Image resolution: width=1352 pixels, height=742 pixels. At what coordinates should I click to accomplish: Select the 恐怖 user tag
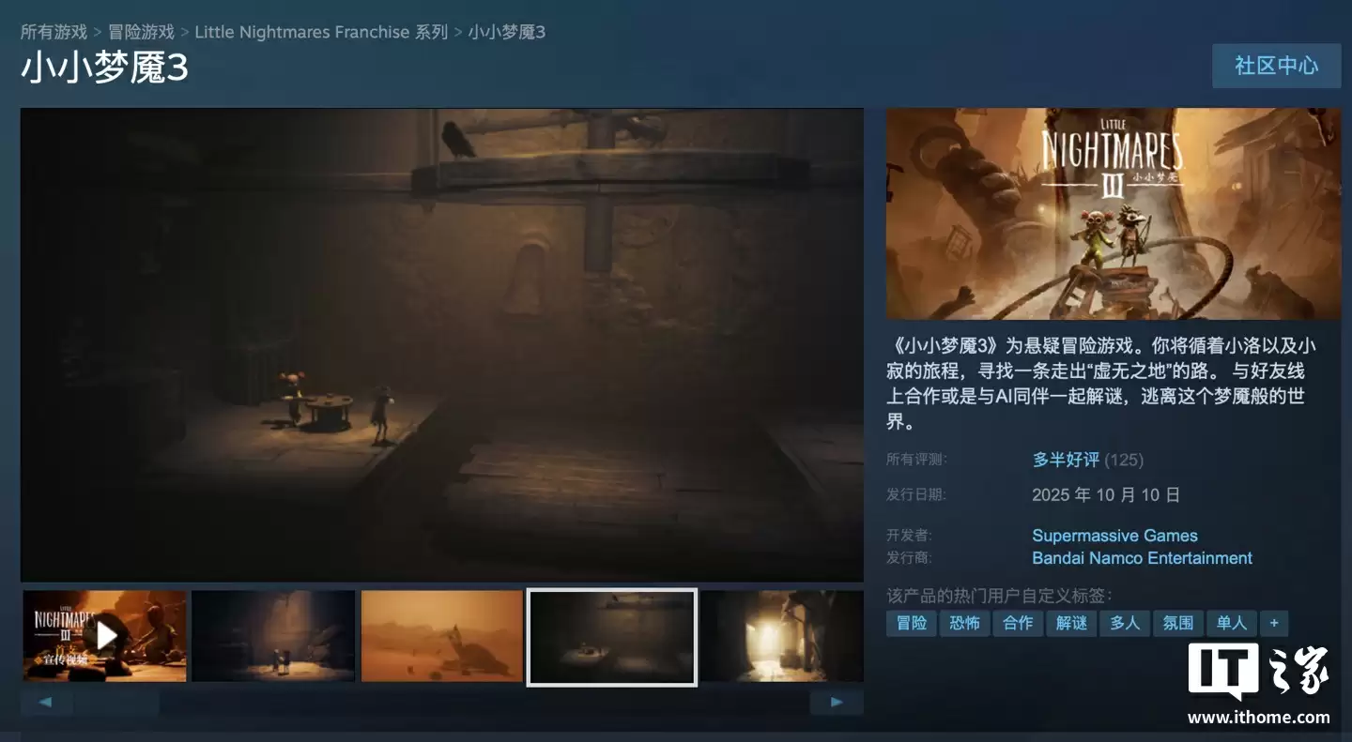[964, 623]
